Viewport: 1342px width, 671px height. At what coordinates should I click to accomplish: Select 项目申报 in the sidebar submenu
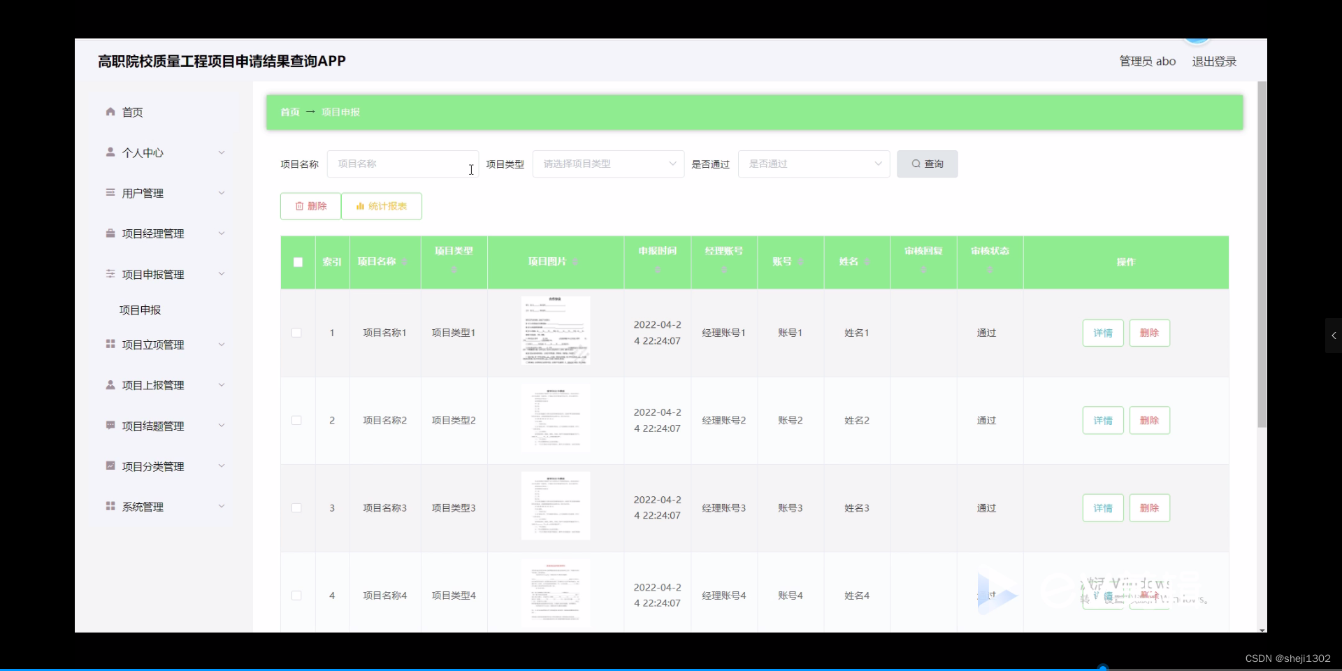(140, 310)
